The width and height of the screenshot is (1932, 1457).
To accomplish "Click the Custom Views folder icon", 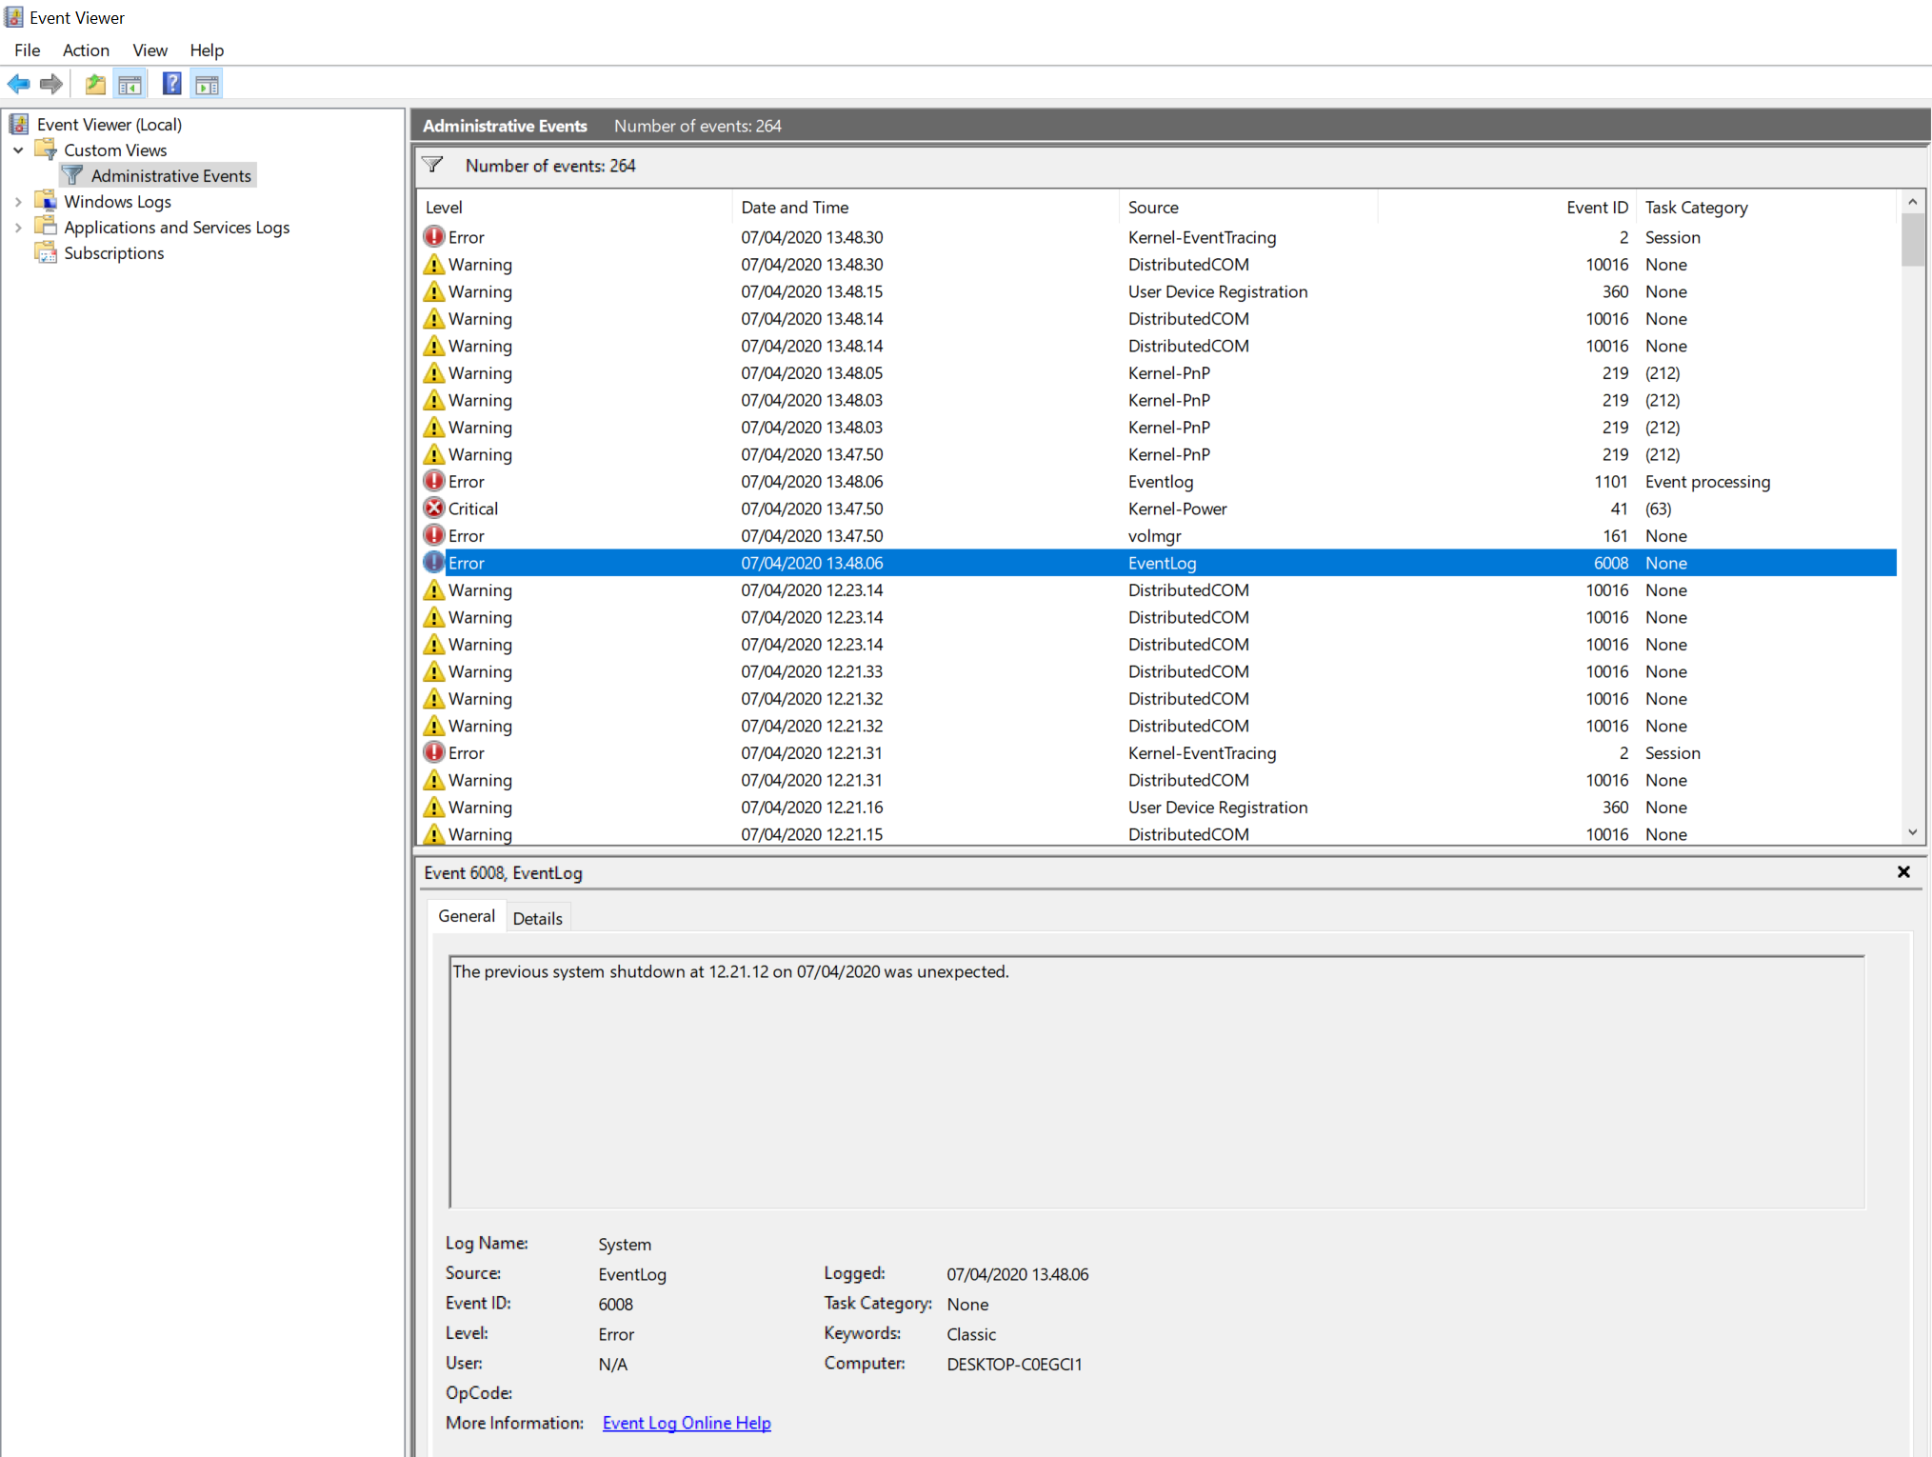I will click(x=46, y=150).
